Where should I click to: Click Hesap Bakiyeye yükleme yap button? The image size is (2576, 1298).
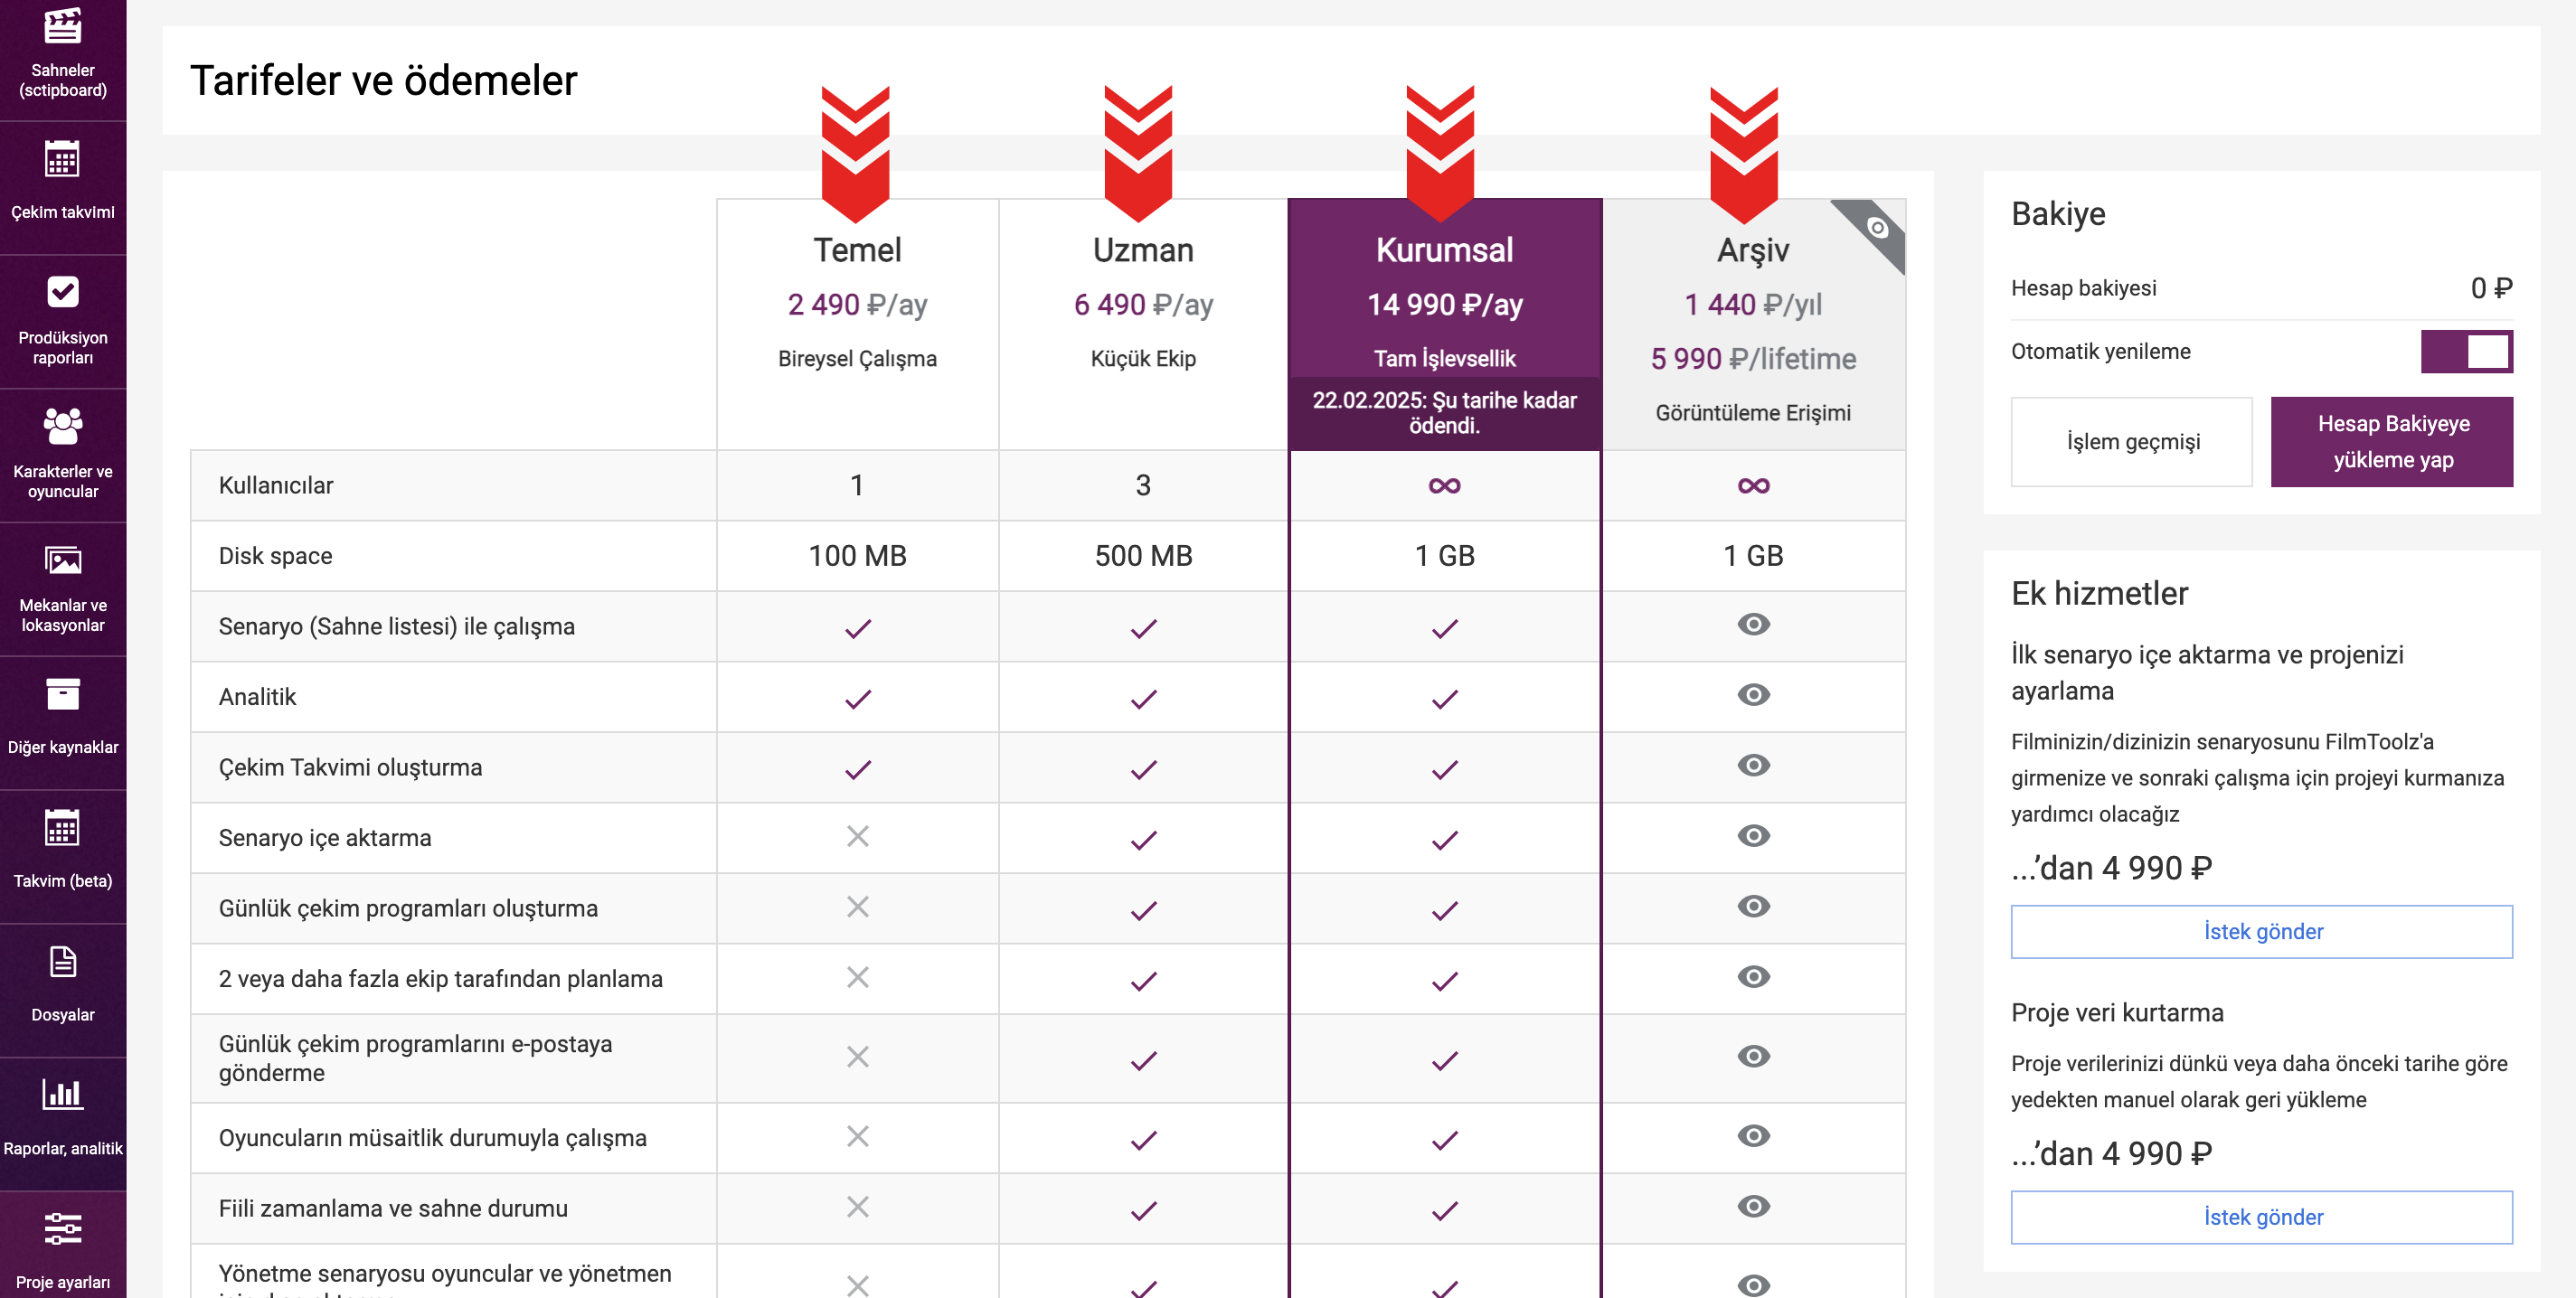(2392, 442)
